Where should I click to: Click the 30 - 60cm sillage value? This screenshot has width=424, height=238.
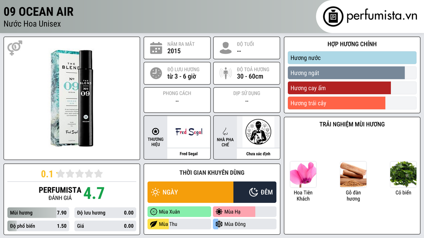tap(250, 76)
